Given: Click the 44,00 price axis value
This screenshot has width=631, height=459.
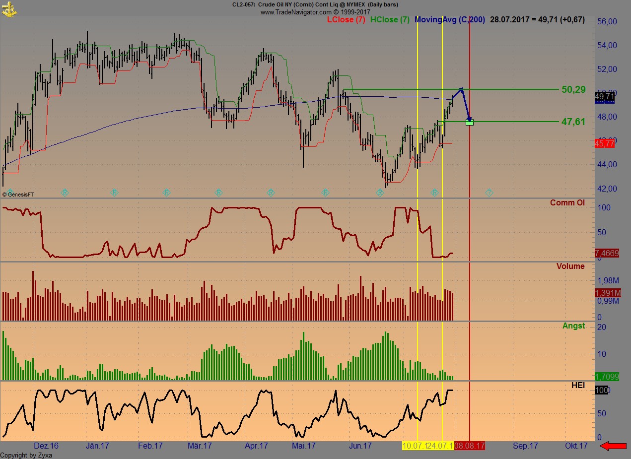Looking at the screenshot, I should tap(607, 165).
